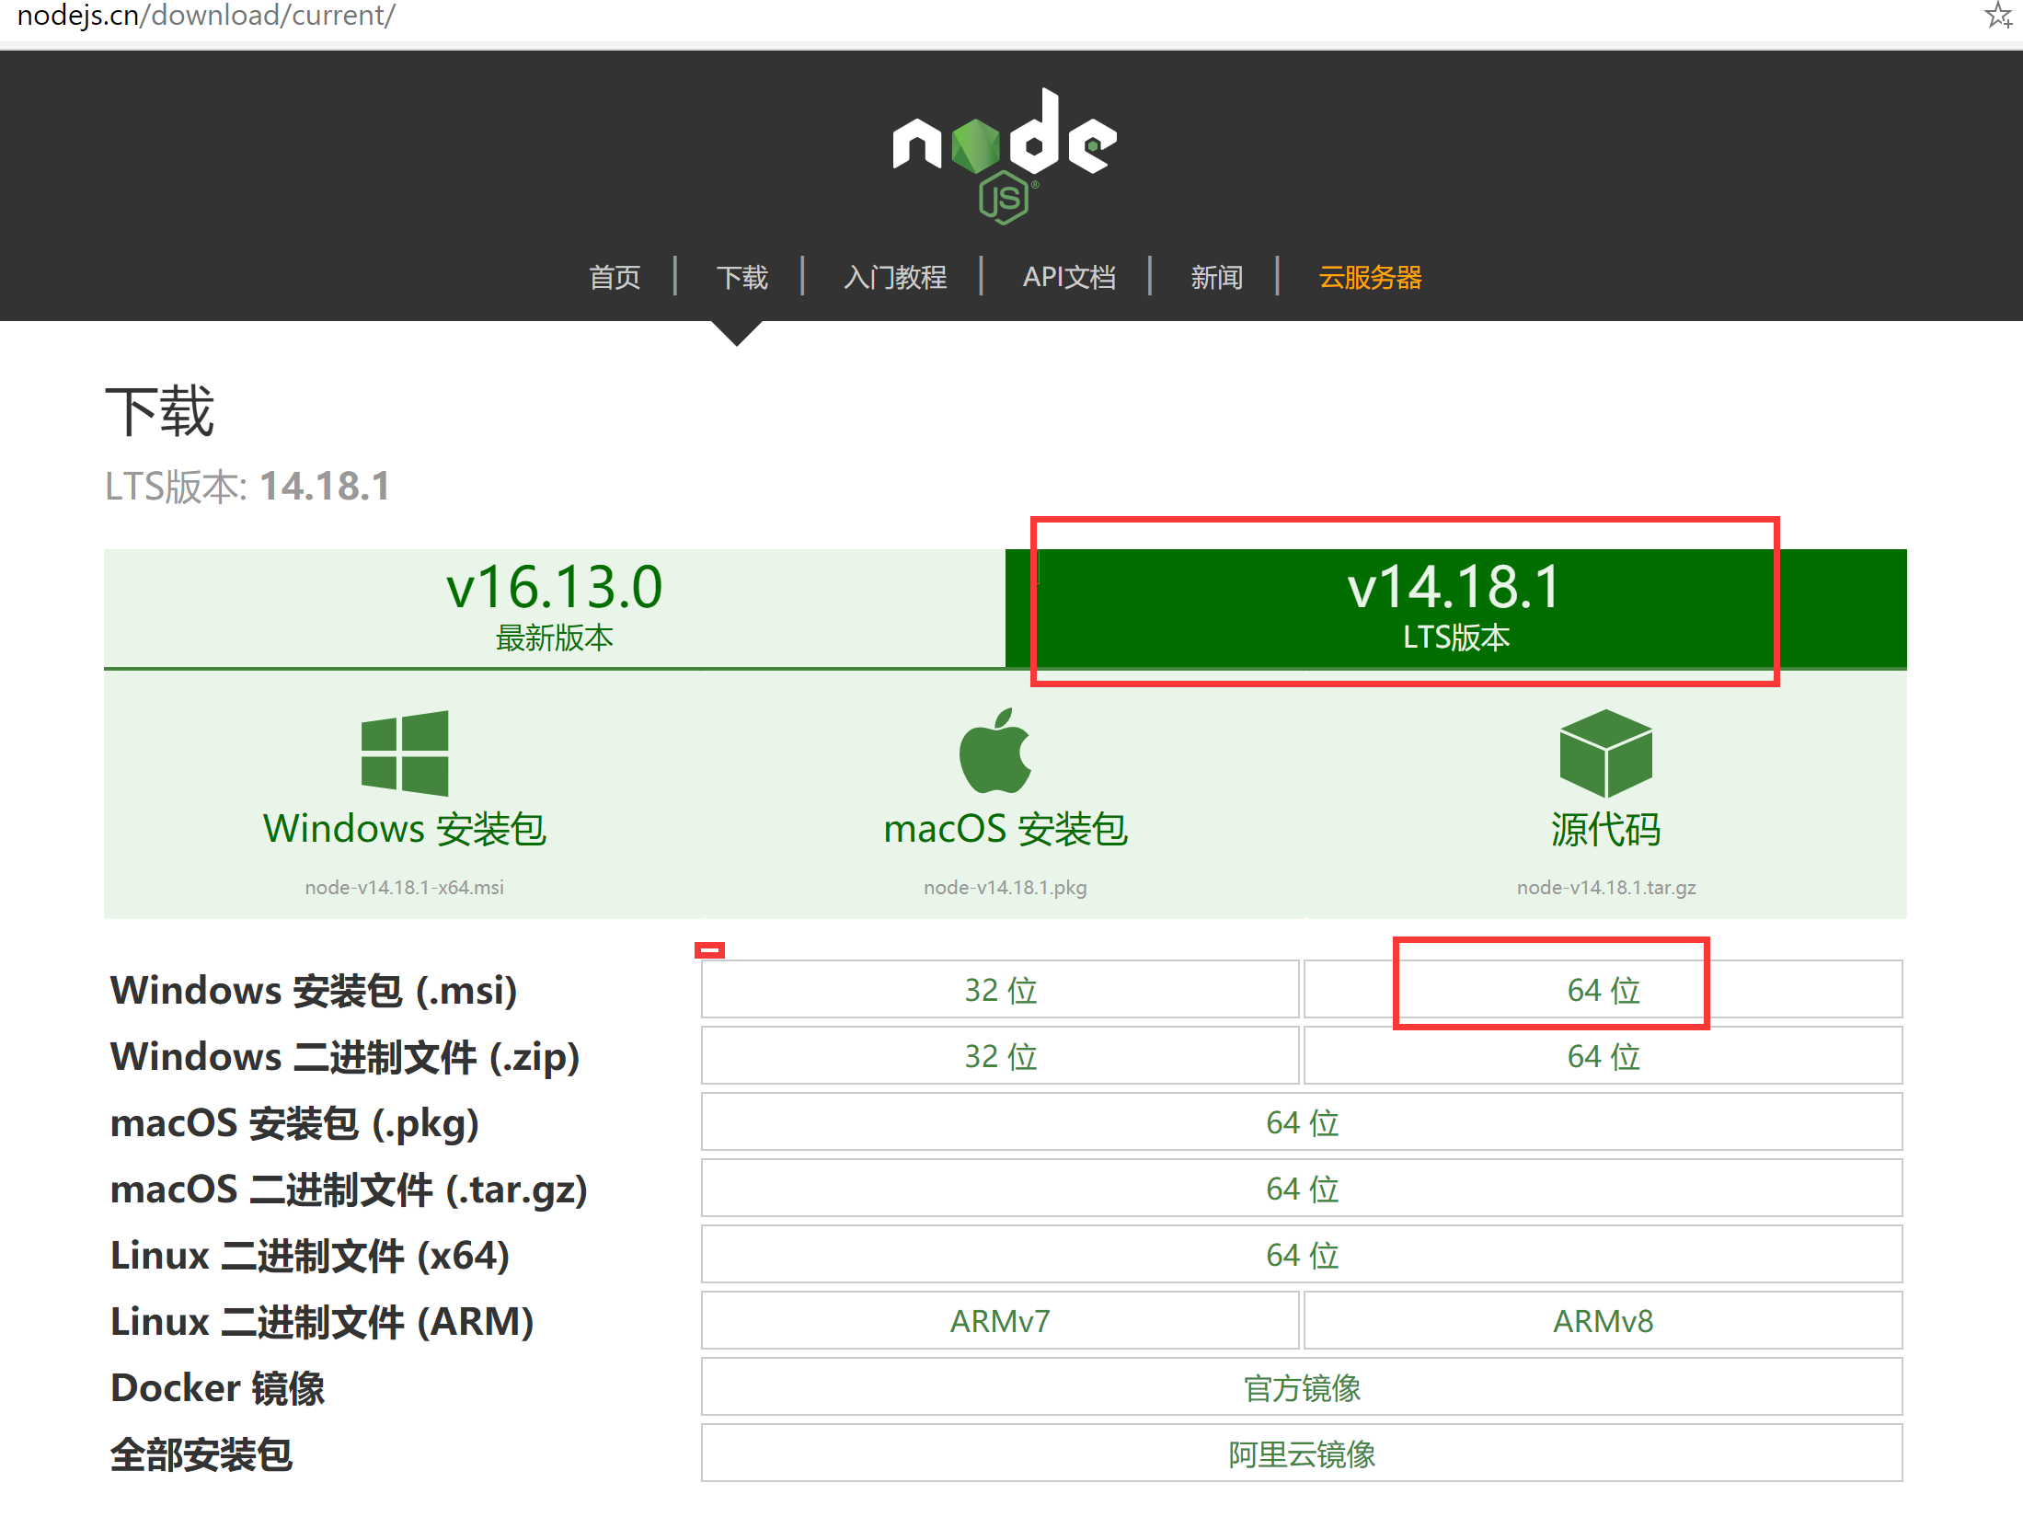Download Windows msi 64 位 installer
2023x1540 pixels.
pos(1603,990)
